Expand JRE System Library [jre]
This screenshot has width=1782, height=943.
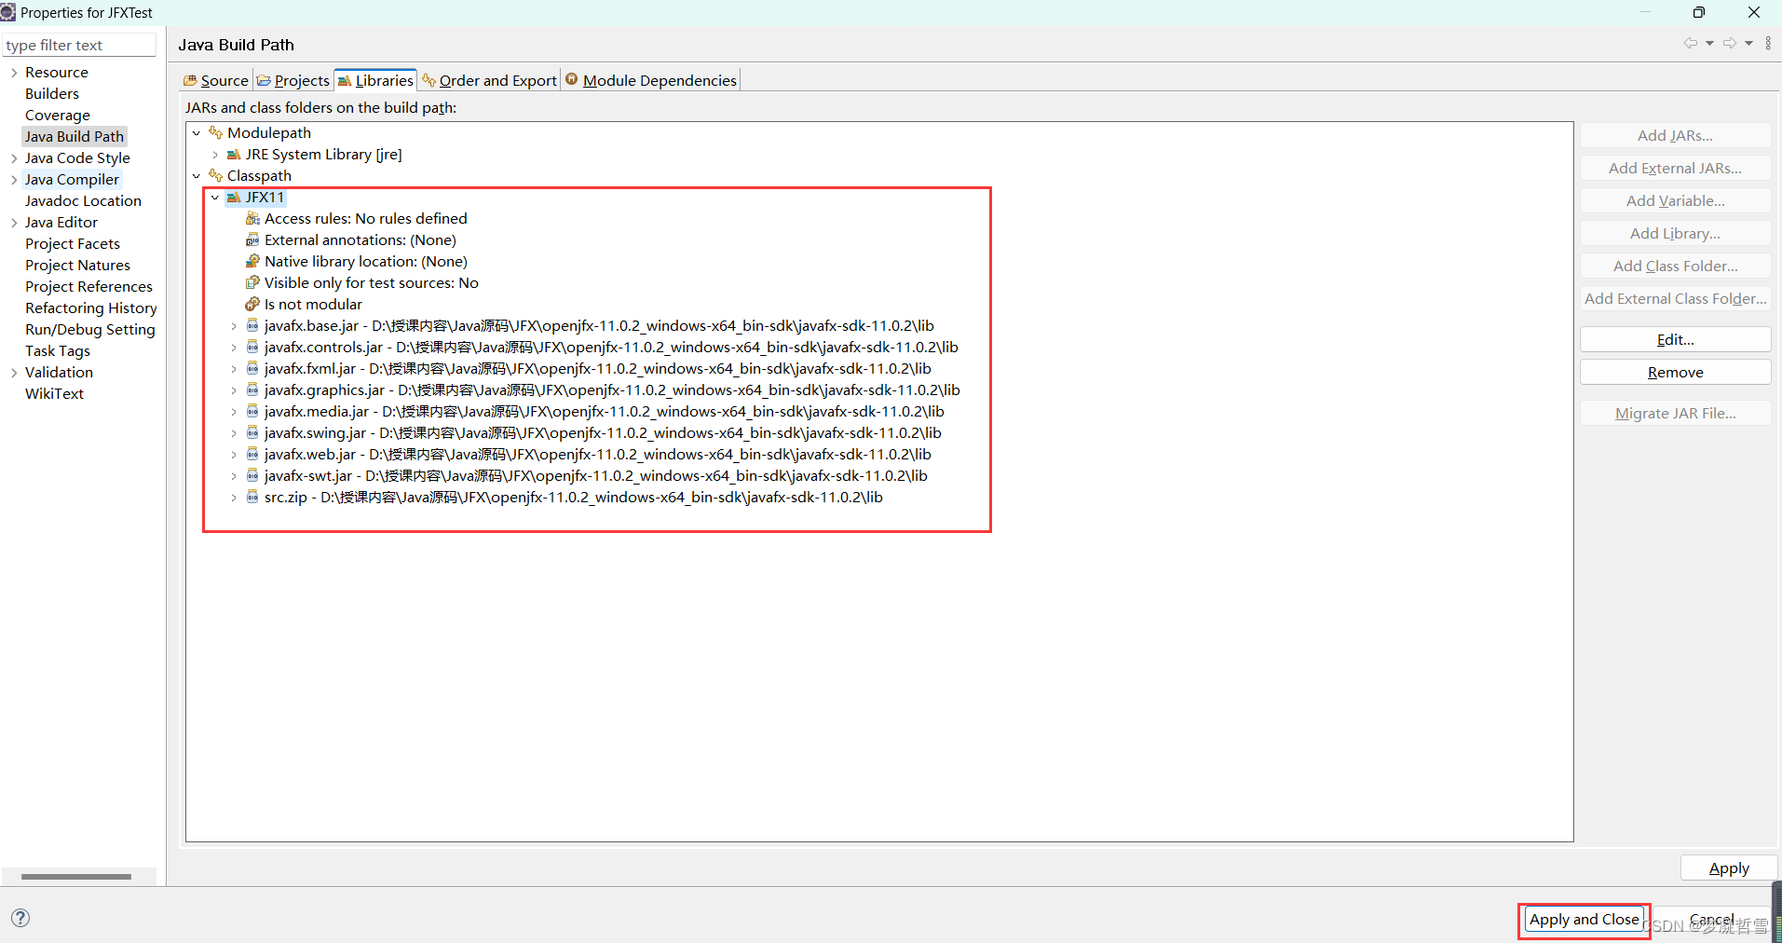[x=215, y=155]
